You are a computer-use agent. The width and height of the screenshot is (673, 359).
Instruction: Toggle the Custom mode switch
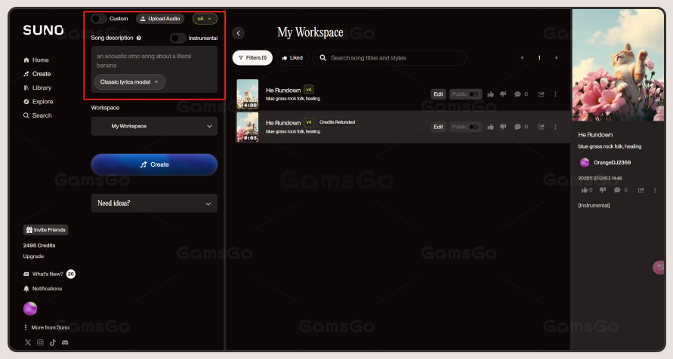(99, 18)
